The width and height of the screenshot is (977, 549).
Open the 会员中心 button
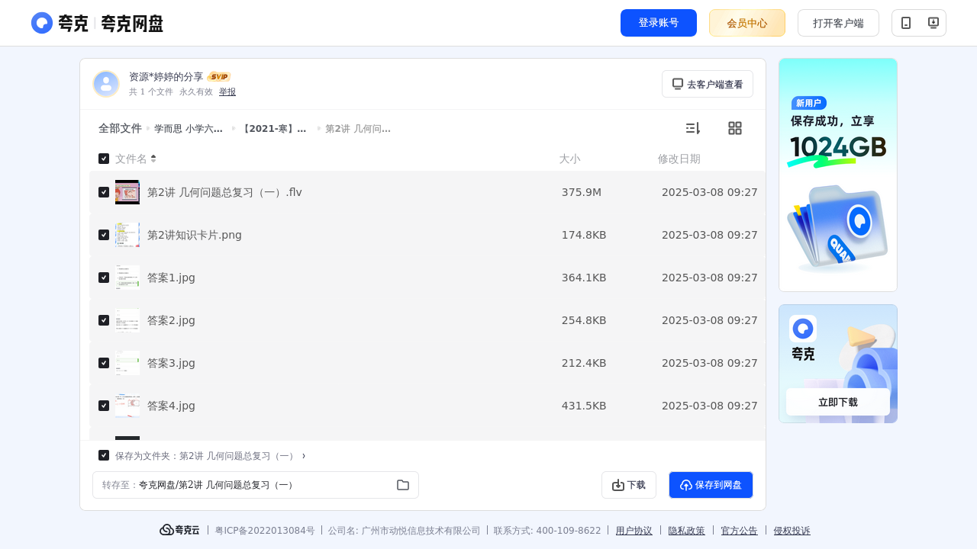pyautogui.click(x=747, y=23)
